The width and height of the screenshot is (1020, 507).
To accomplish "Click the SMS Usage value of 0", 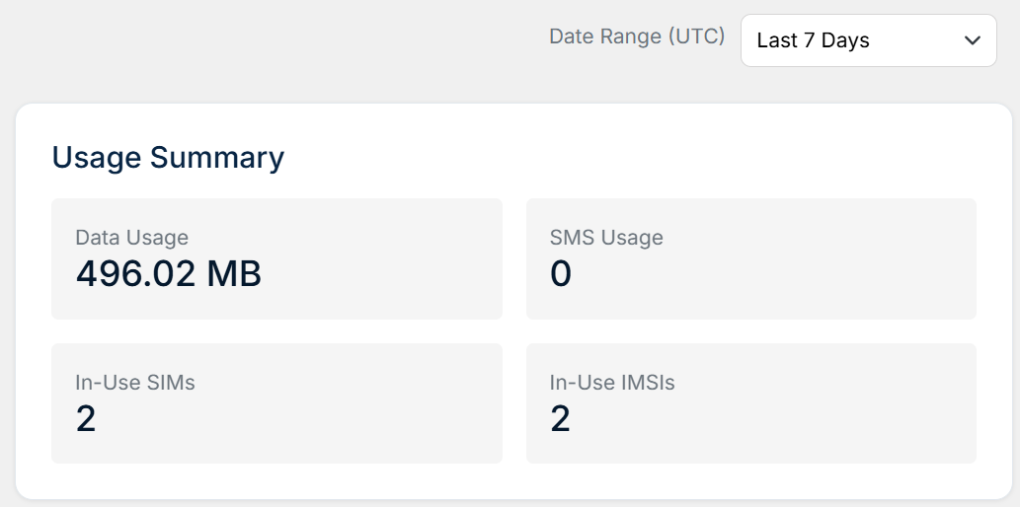I will pos(561,273).
